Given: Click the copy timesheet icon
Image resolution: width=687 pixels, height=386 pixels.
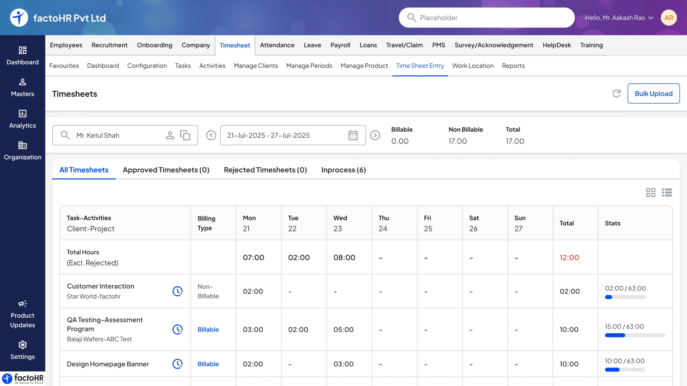Looking at the screenshot, I should (185, 135).
